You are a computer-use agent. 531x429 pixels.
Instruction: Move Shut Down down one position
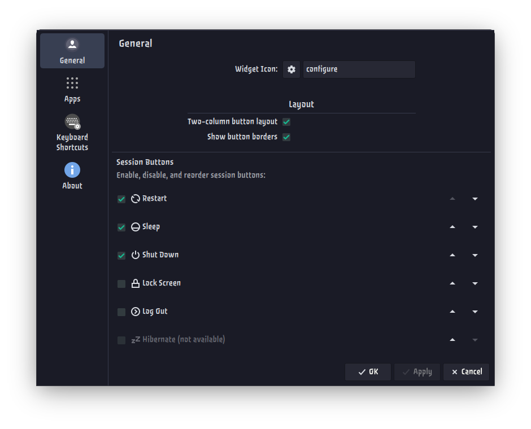click(x=475, y=255)
